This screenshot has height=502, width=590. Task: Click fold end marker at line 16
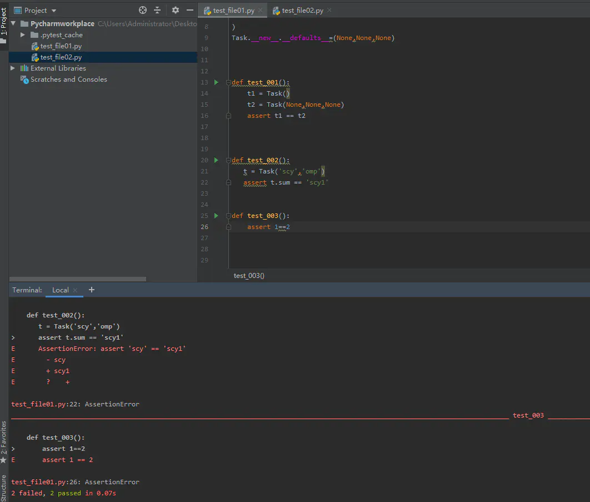(228, 116)
